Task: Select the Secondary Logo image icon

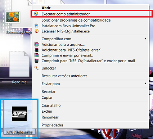Action: pyautogui.click(x=13, y=17)
